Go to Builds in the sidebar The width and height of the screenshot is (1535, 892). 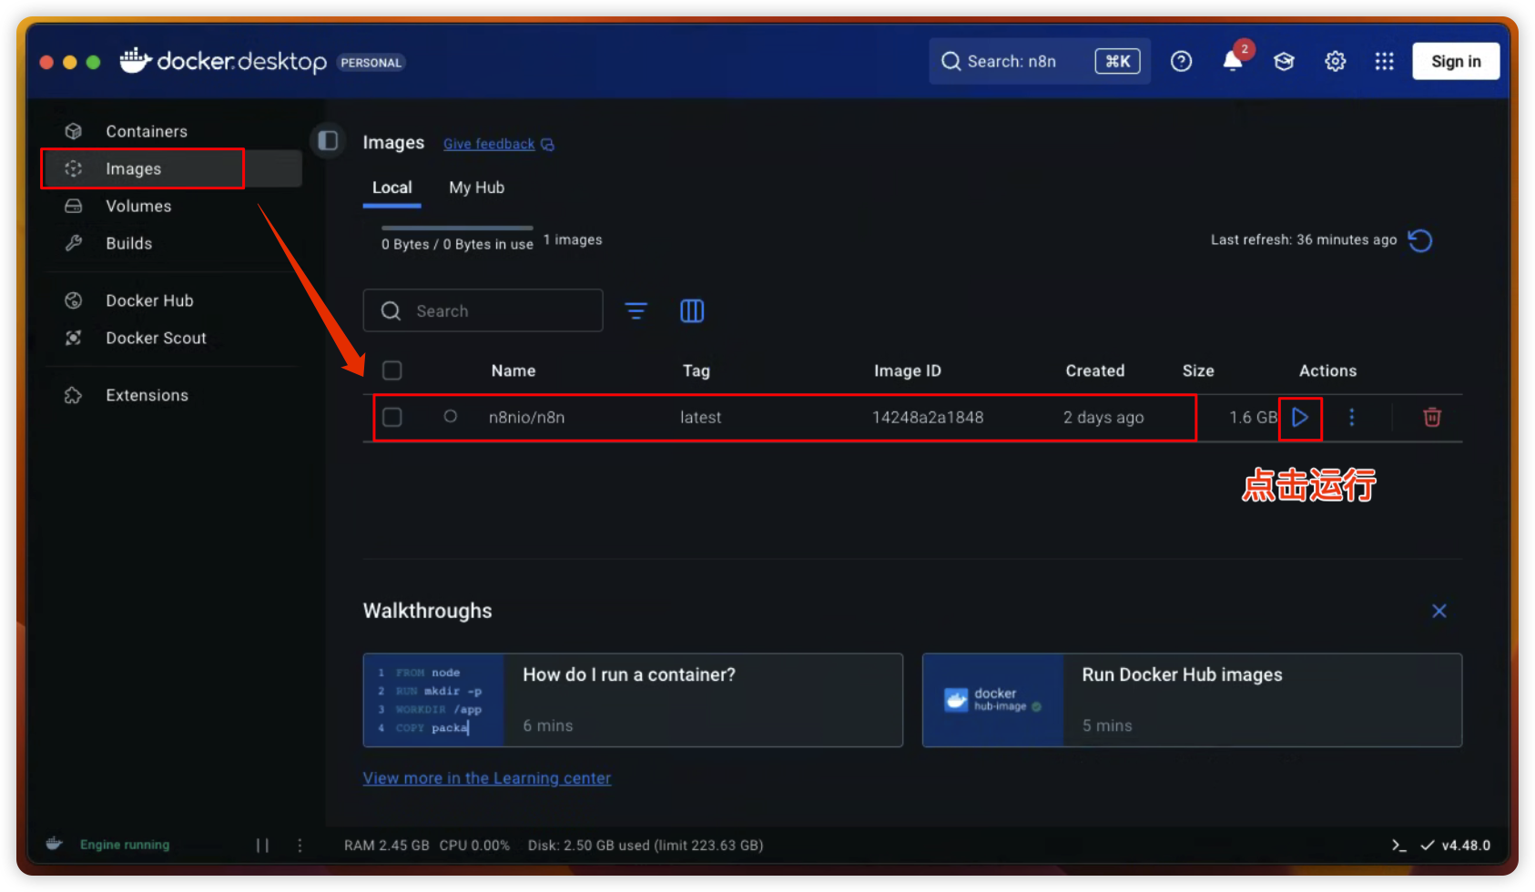tap(128, 243)
